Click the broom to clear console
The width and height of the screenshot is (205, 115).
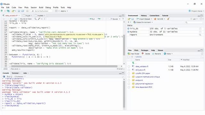[123, 77]
